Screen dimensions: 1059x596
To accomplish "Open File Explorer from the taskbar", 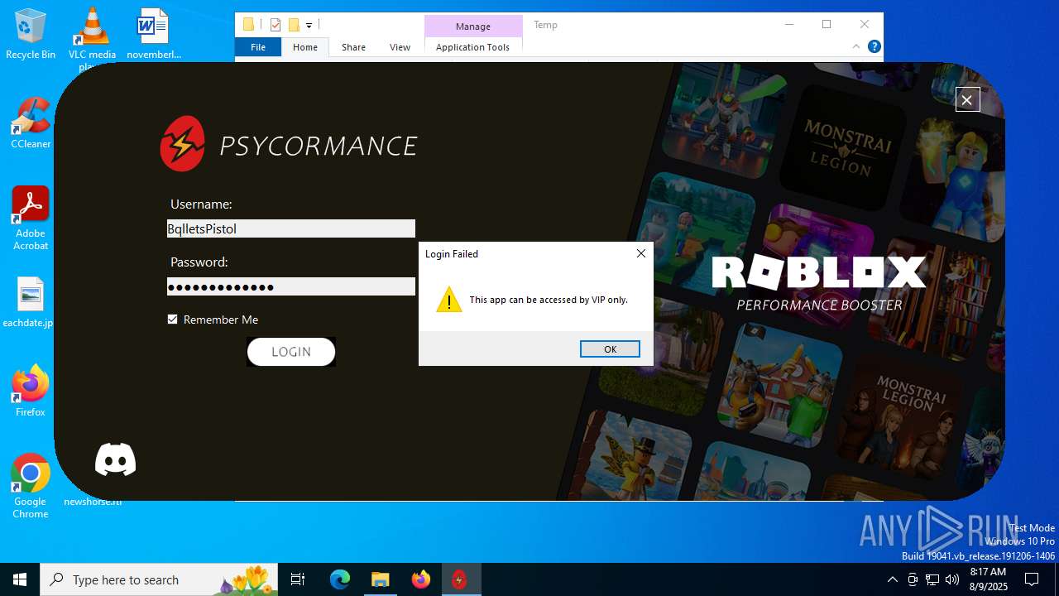I will pos(381,579).
